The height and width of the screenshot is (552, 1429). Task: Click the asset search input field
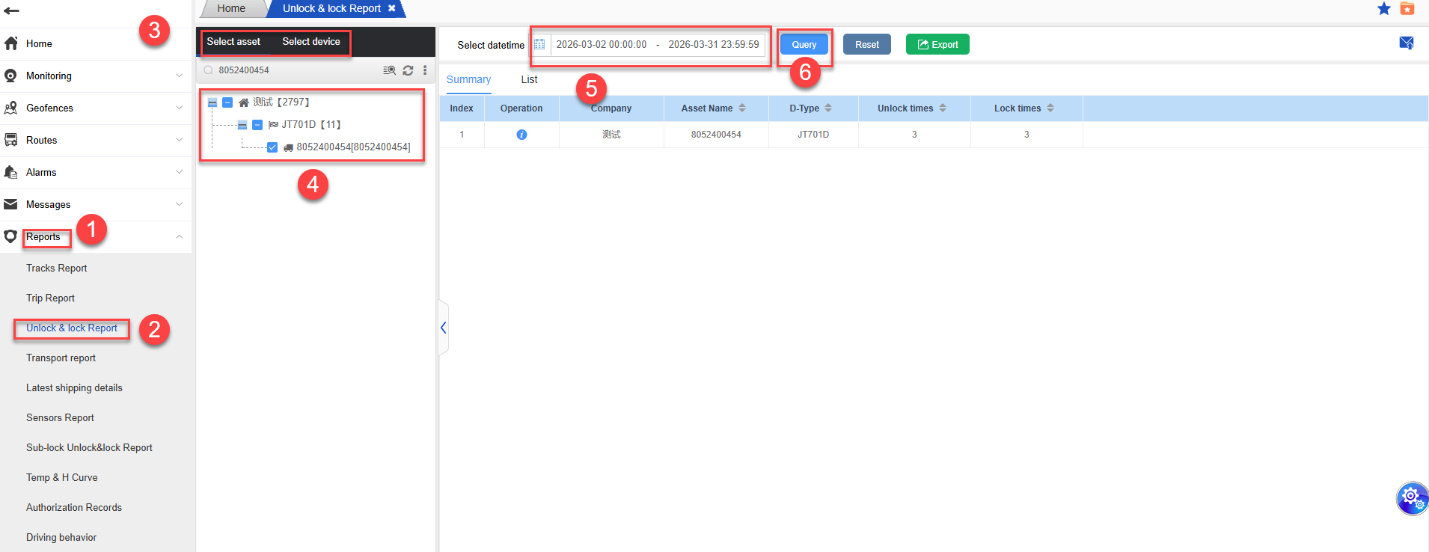coord(296,70)
